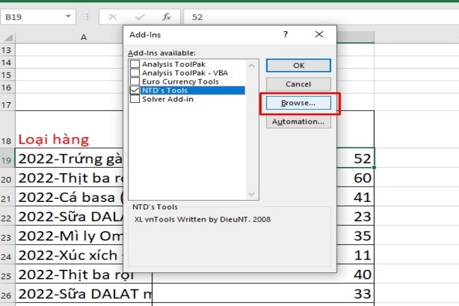Enable the Solver Add-in checkbox

tap(135, 99)
